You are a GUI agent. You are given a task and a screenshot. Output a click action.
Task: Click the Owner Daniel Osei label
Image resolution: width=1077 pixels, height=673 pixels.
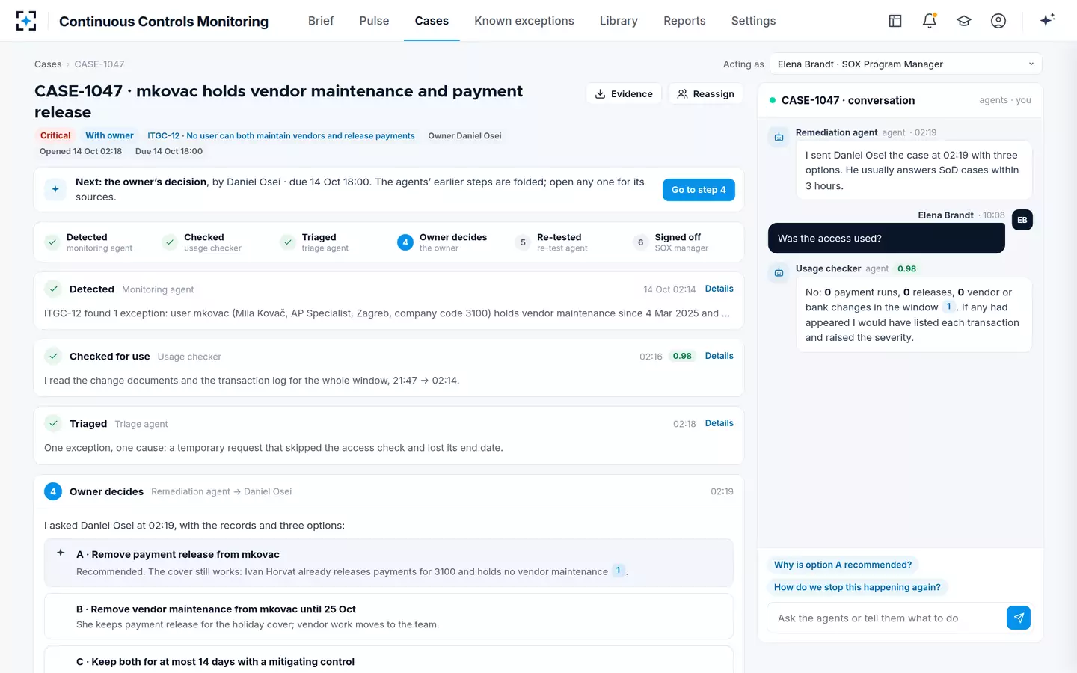(464, 136)
